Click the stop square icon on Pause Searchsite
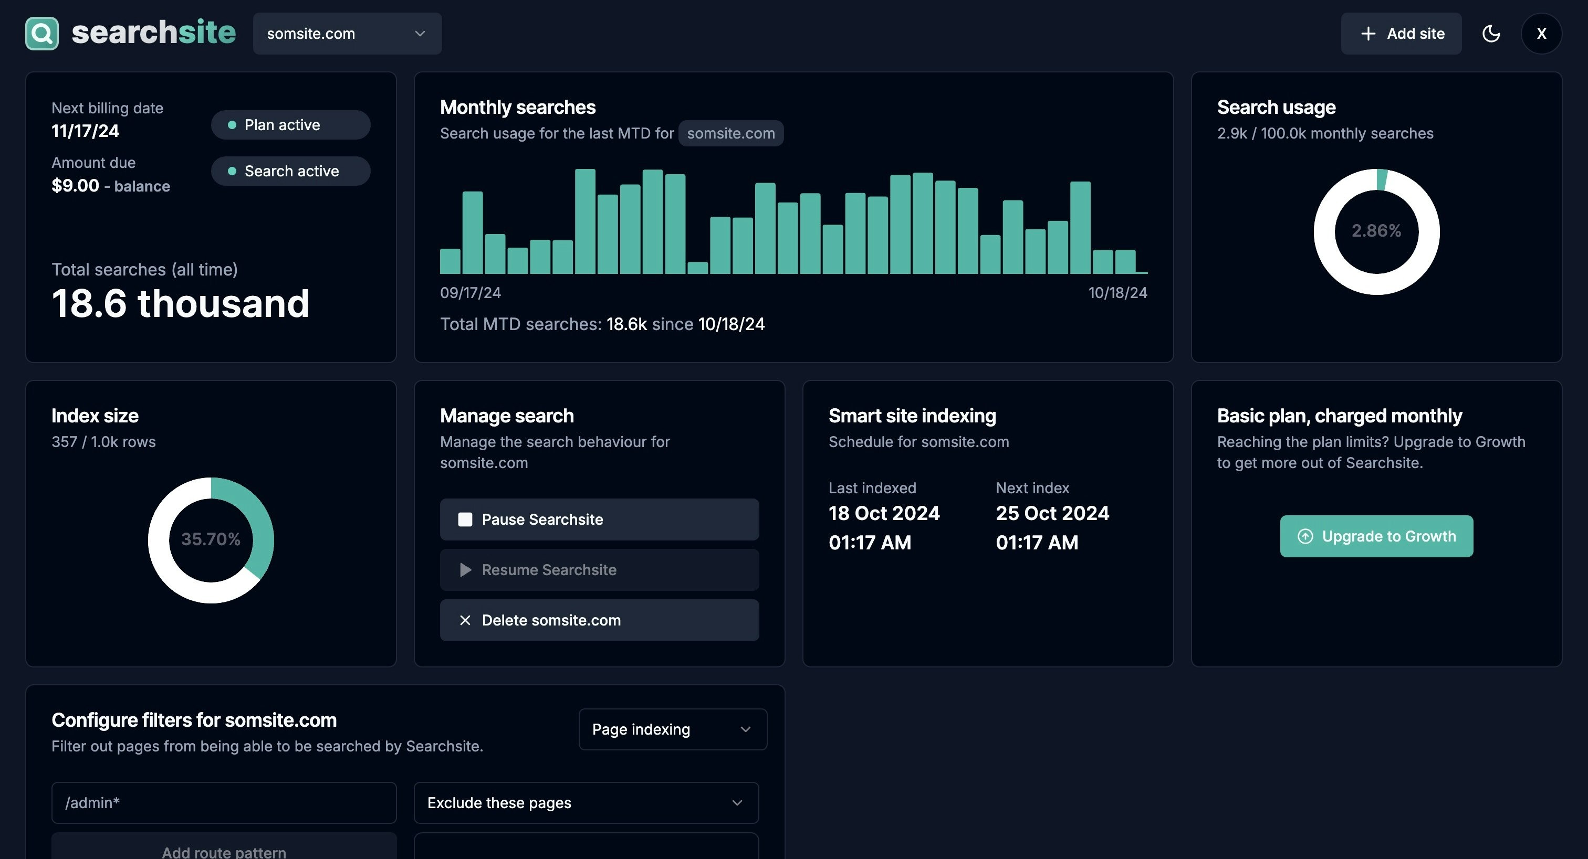Image resolution: width=1588 pixels, height=859 pixels. (465, 519)
